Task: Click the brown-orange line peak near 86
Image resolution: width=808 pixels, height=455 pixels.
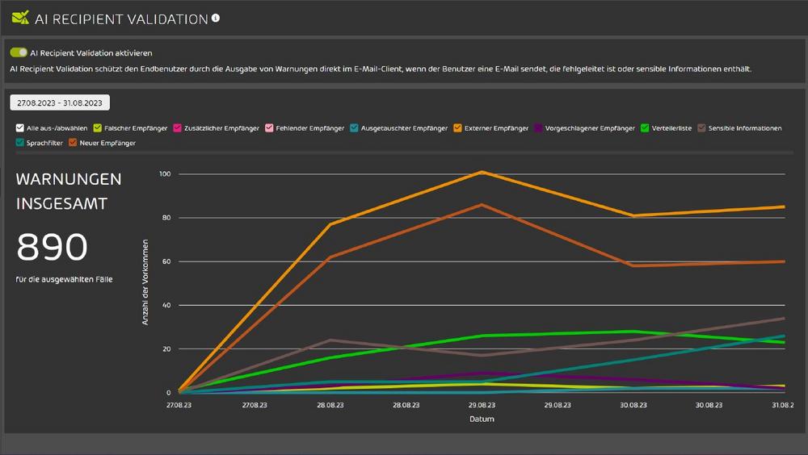Action: click(482, 205)
